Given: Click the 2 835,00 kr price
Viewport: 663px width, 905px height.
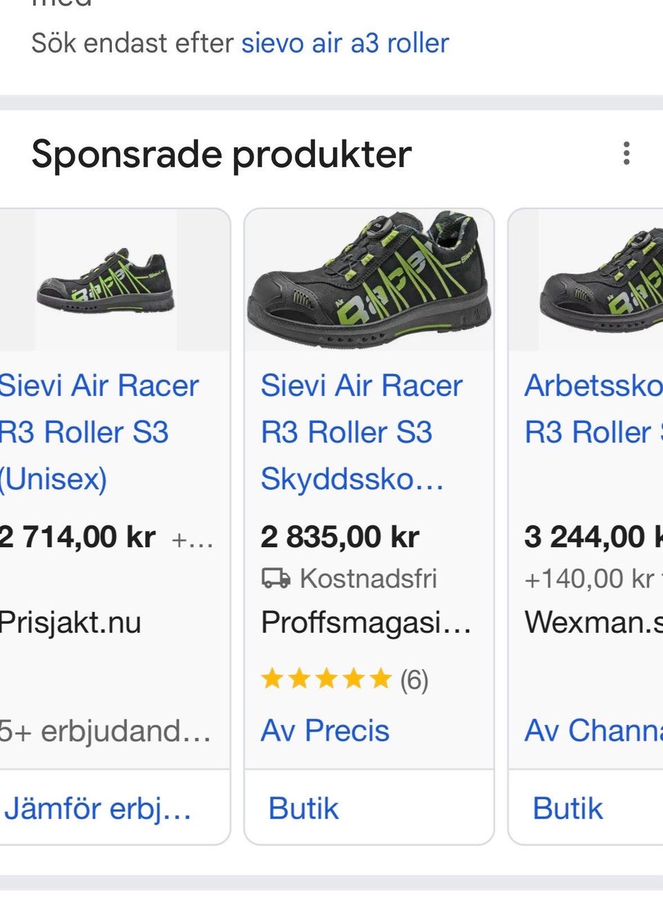Looking at the screenshot, I should click(x=340, y=537).
